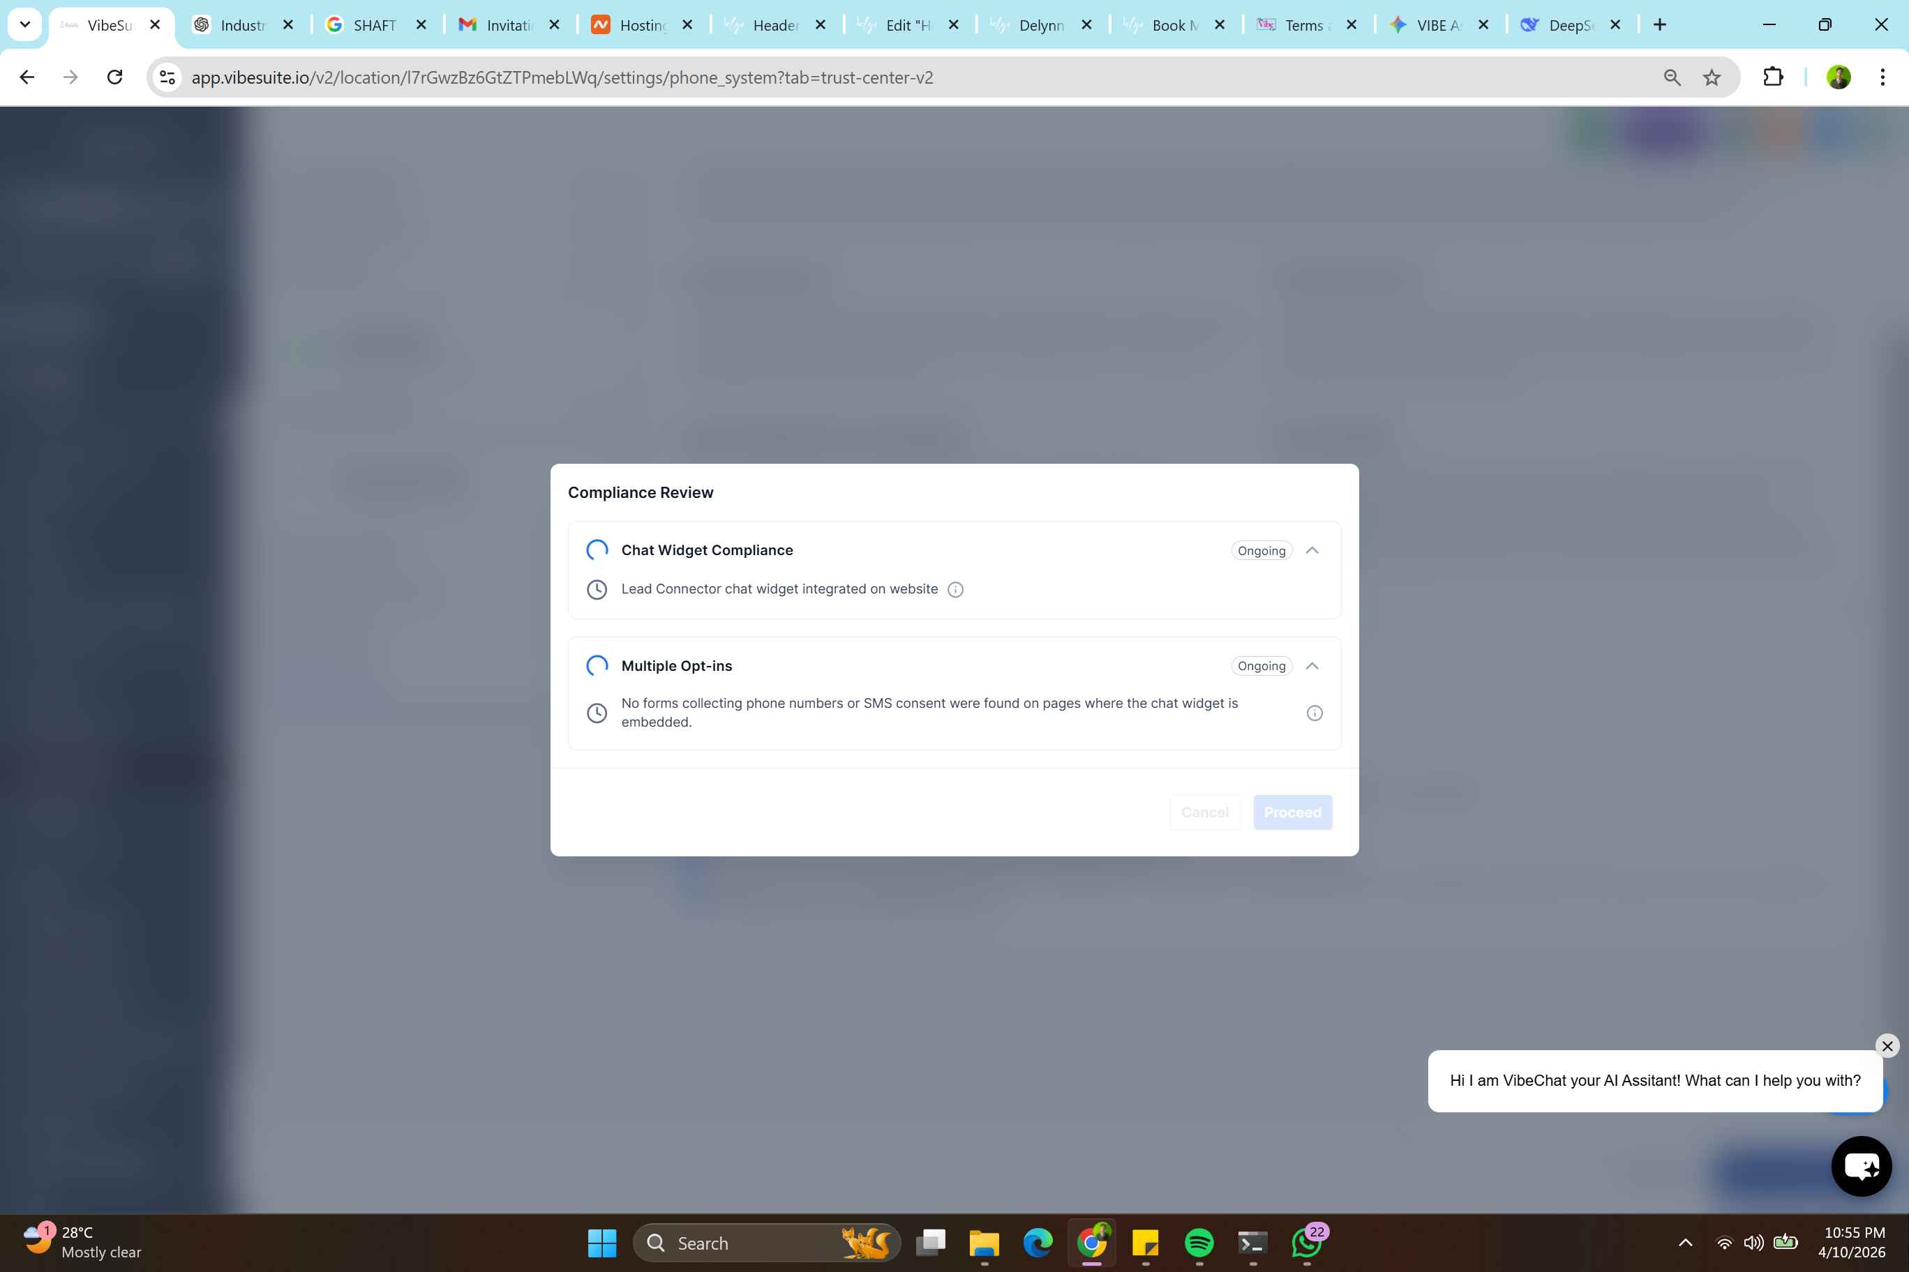Switch to the Delynn tab

[x=1042, y=25]
